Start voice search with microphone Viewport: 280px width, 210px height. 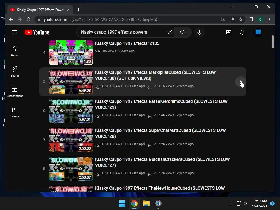click(199, 32)
